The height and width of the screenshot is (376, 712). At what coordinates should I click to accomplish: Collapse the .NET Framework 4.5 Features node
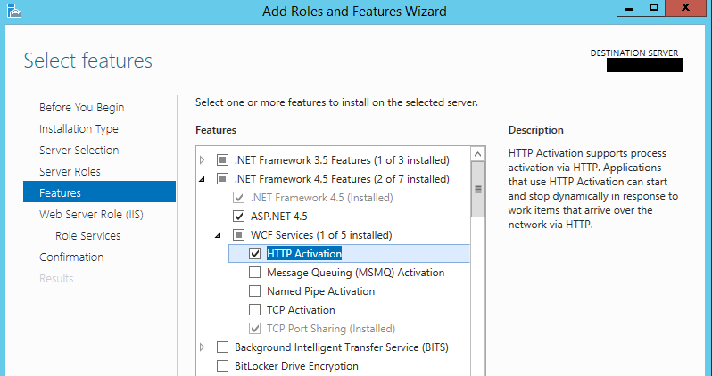coord(203,180)
